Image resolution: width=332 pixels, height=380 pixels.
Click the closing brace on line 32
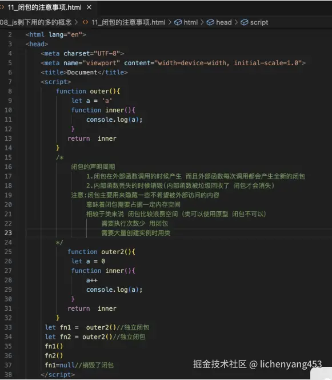58,318
